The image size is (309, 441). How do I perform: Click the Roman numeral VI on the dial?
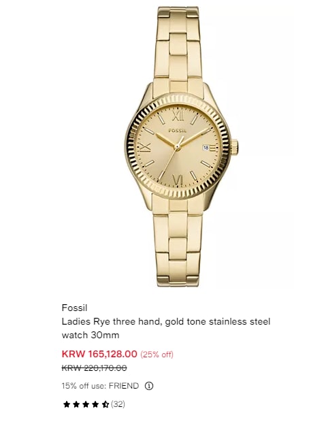[178, 180]
